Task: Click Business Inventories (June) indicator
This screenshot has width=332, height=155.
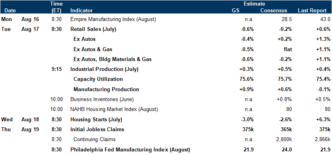Action: (102, 99)
